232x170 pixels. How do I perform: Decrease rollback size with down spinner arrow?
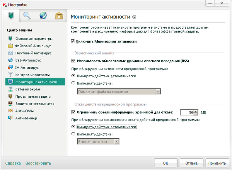(196, 114)
